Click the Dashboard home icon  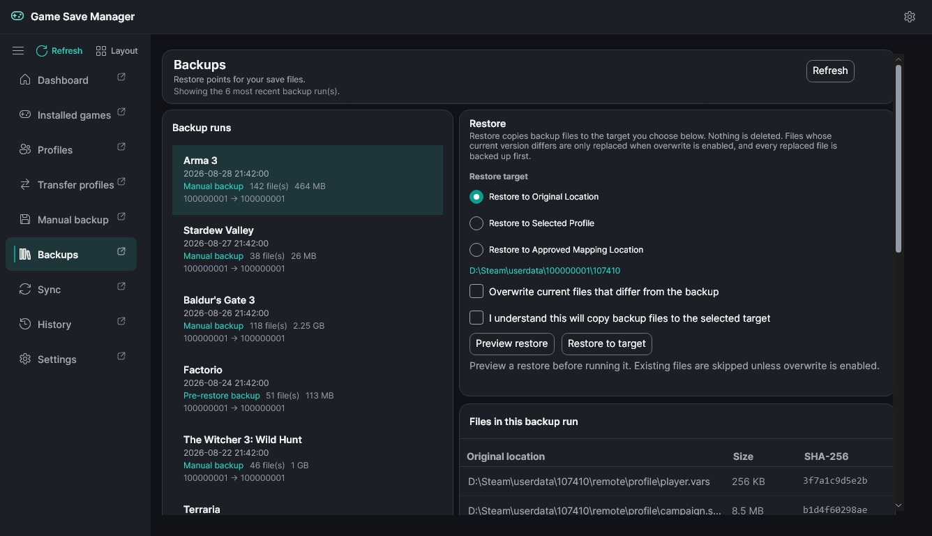tap(25, 80)
